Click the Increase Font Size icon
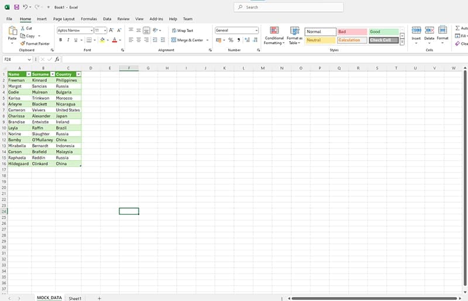The width and height of the screenshot is (468, 301). tap(111, 30)
